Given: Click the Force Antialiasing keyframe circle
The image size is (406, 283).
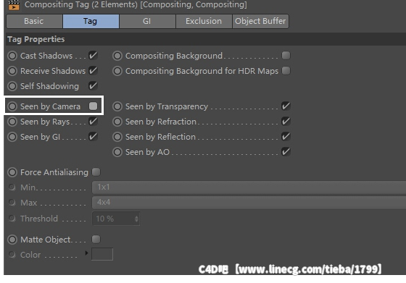Looking at the screenshot, I should click(x=12, y=172).
